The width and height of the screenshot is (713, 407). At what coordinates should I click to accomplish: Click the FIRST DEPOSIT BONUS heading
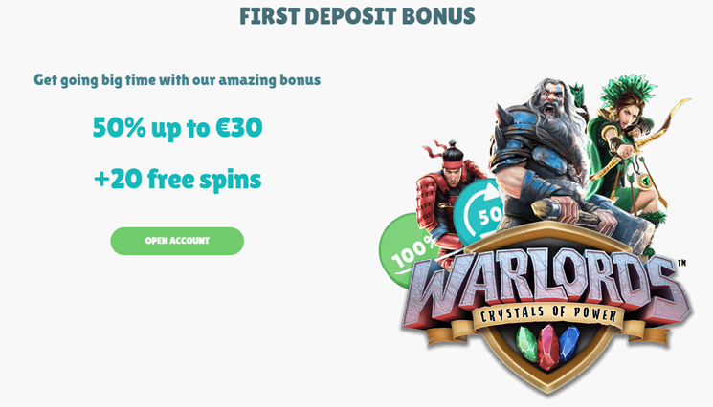pos(357,16)
